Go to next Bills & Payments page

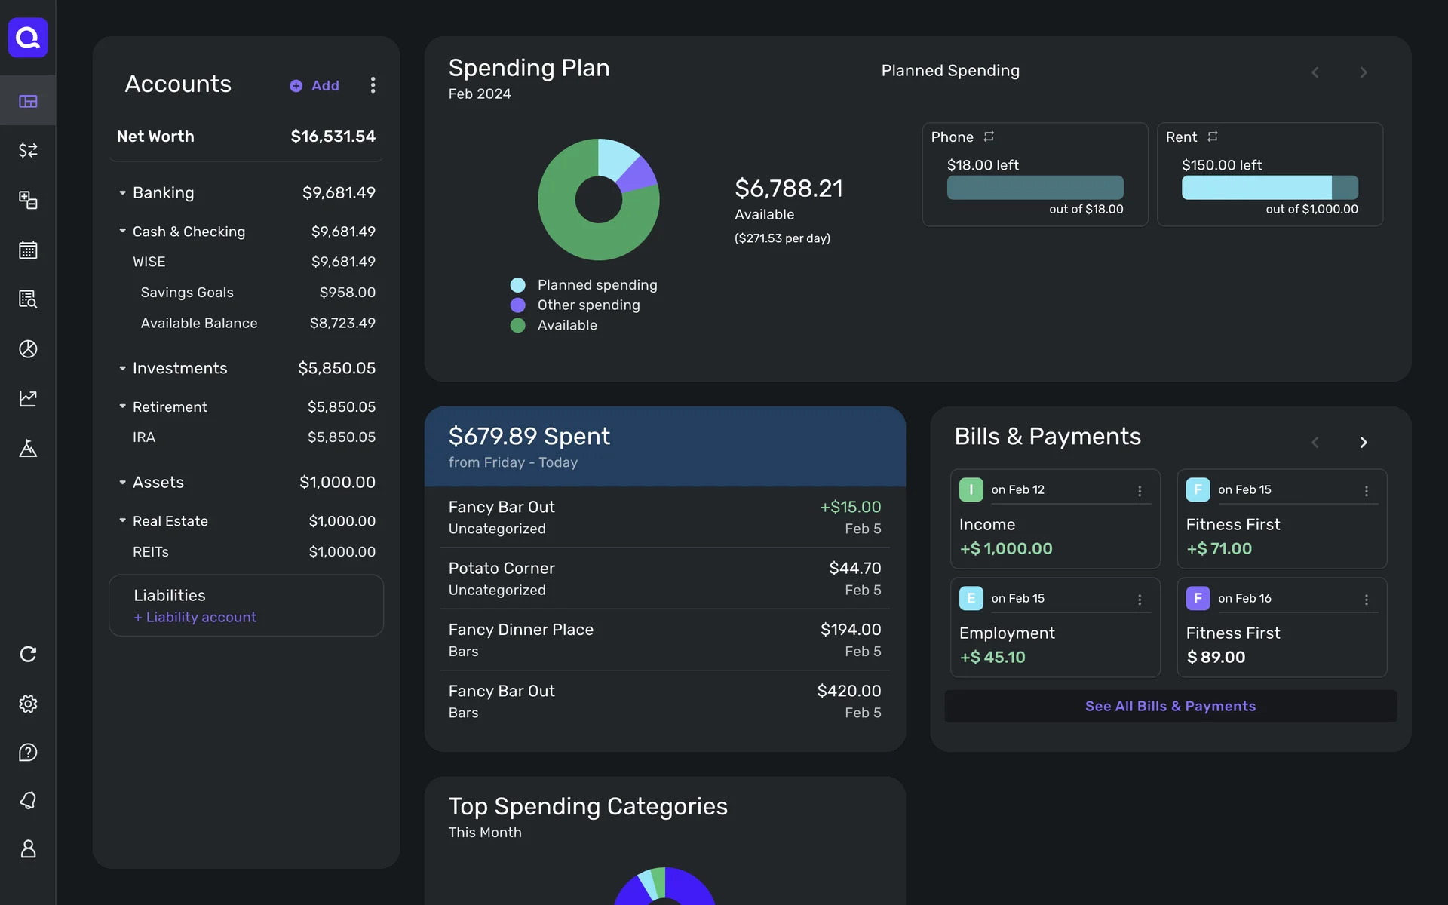(1363, 443)
